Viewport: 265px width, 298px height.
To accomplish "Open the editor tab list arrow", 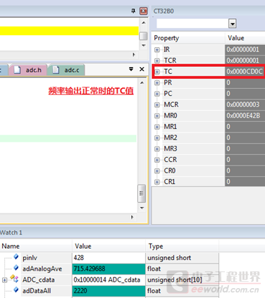I will pos(131,69).
